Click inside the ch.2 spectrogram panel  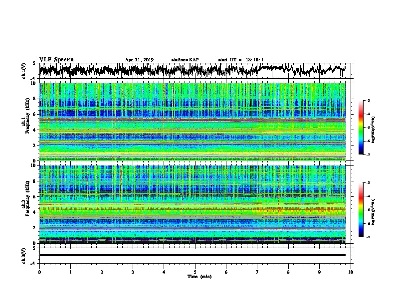click(x=193, y=204)
